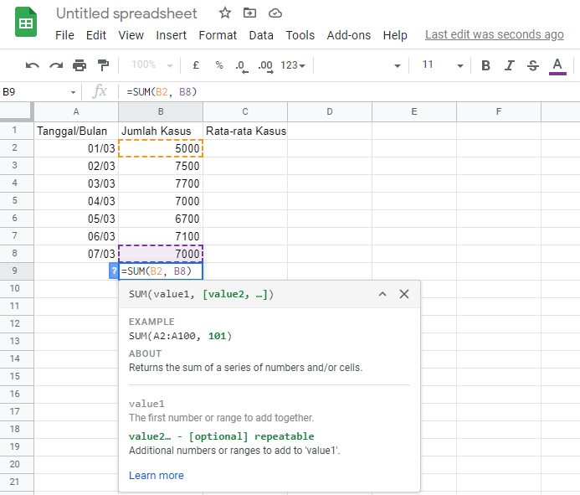This screenshot has width=580, height=495.
Task: Select the cell with 5000
Action: [x=161, y=148]
